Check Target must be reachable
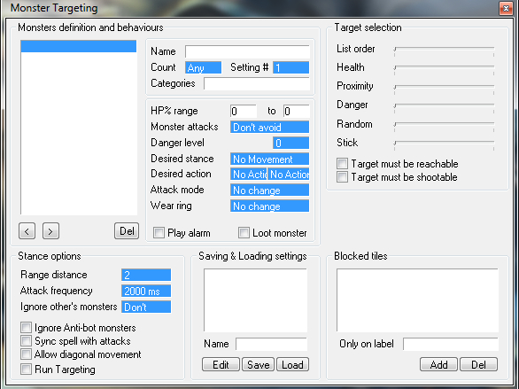Image resolution: width=519 pixels, height=389 pixels. point(342,164)
